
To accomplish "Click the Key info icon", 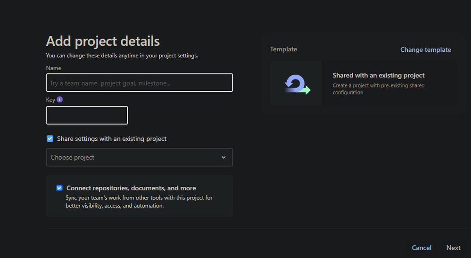I will 60,100.
